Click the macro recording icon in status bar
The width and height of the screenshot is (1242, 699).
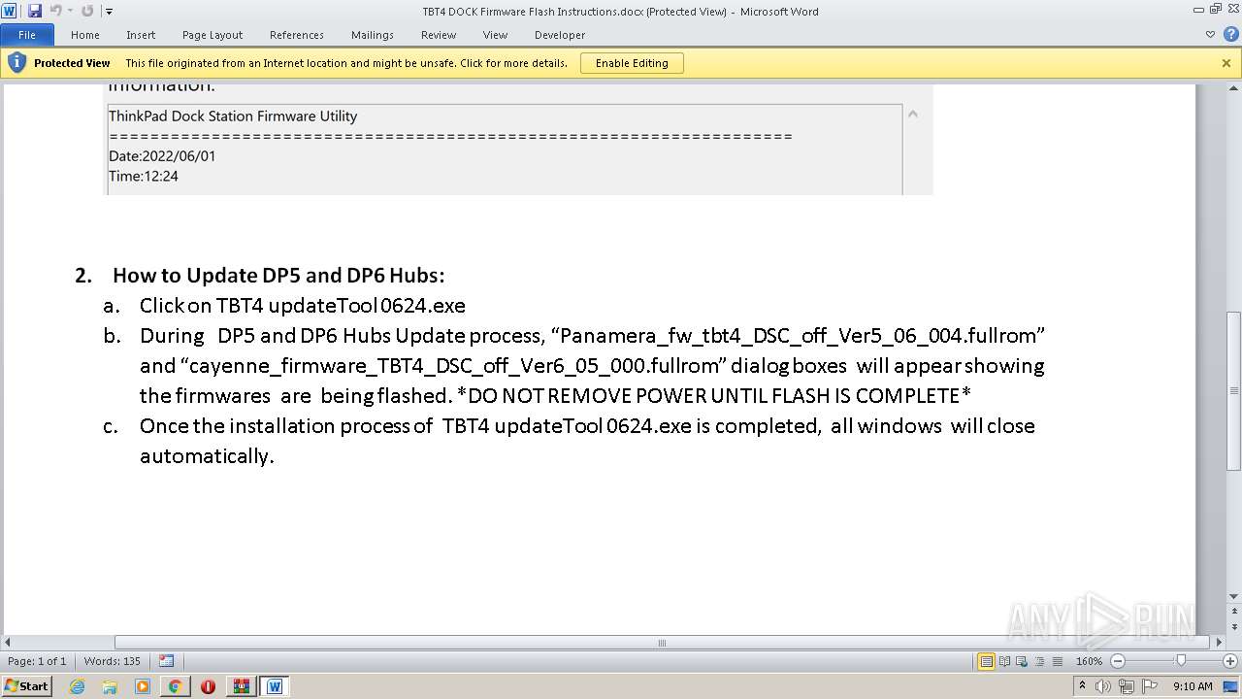point(166,661)
